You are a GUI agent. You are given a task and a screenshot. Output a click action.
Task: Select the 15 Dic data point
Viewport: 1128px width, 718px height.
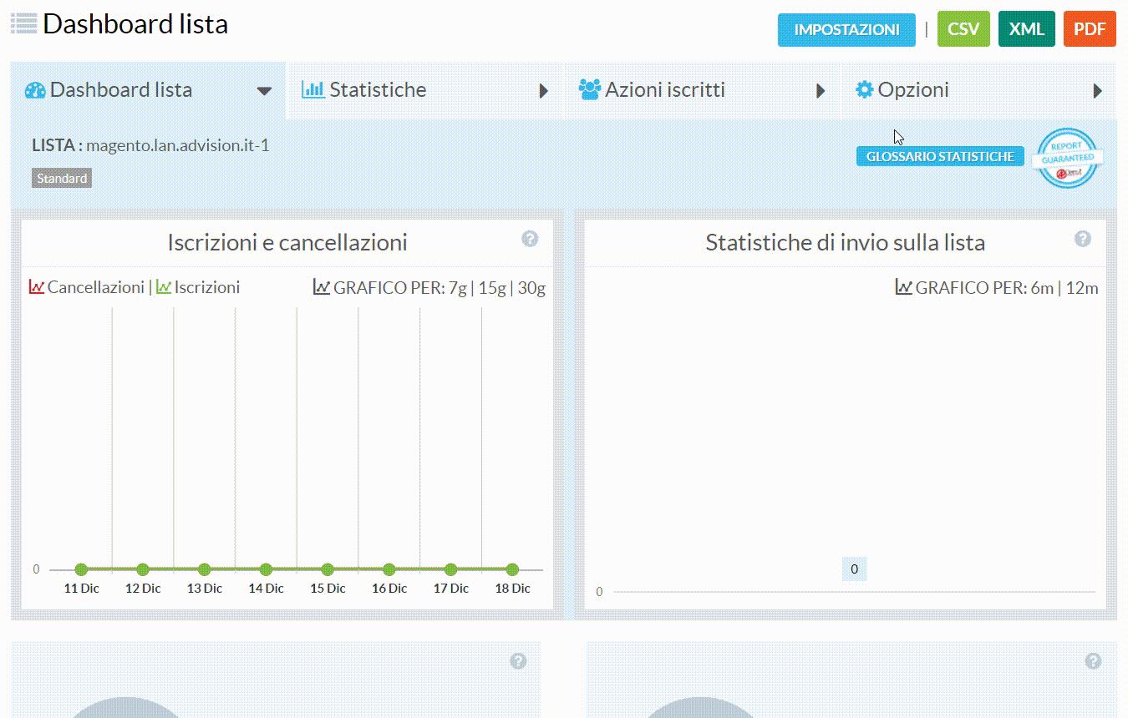click(328, 569)
